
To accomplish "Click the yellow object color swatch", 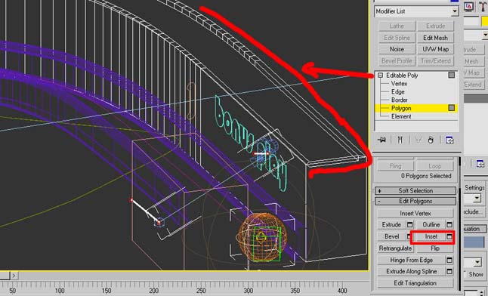I will (x=485, y=22).
